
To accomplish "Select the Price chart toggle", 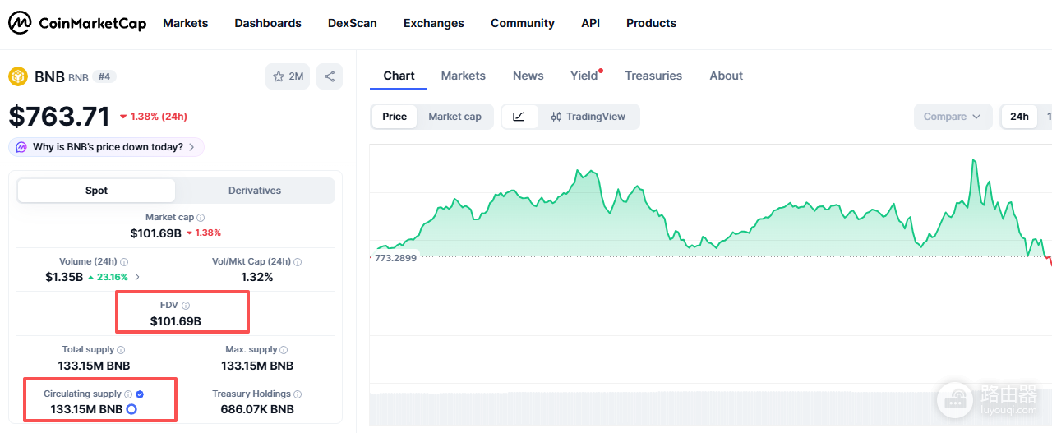I will pyautogui.click(x=394, y=117).
